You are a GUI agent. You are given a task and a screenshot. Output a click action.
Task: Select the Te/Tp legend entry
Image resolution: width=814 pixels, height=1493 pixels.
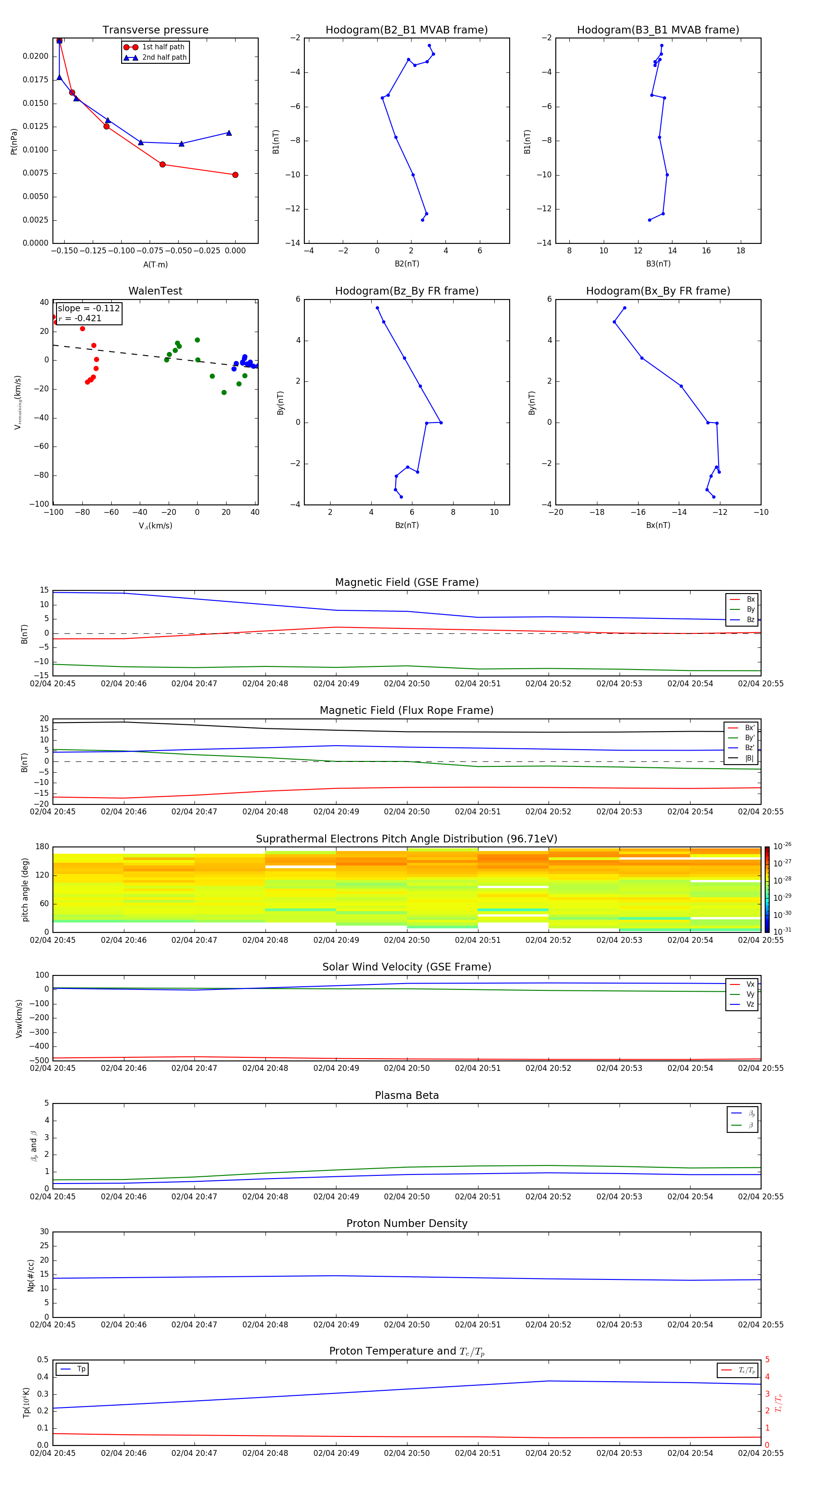(x=738, y=1370)
